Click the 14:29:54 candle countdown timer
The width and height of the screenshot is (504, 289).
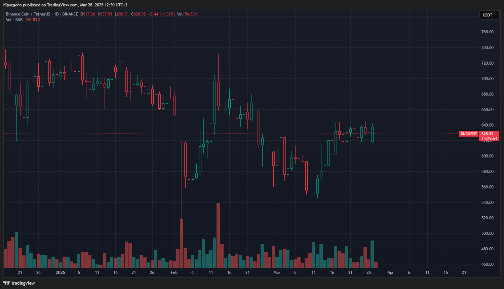489,139
